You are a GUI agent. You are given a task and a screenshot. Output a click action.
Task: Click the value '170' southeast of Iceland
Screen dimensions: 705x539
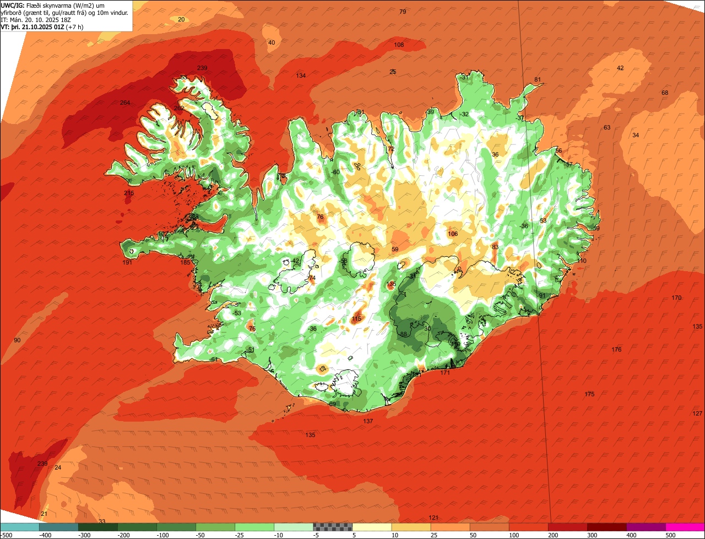tap(676, 298)
